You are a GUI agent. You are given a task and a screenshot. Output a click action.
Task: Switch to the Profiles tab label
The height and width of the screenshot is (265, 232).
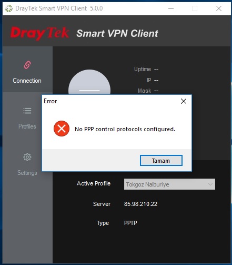(x=27, y=126)
